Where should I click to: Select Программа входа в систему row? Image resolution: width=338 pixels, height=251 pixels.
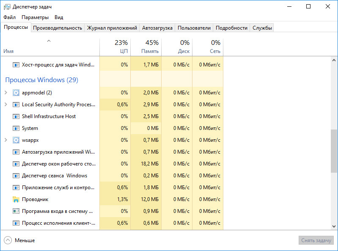[x=112, y=211]
